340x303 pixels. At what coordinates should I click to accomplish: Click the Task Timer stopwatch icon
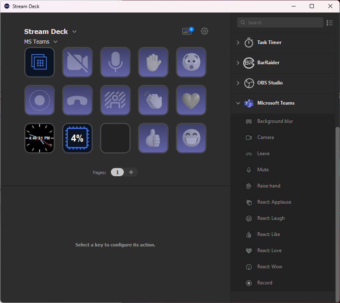click(x=249, y=42)
